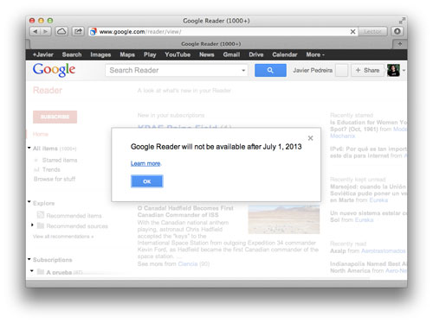The image size is (433, 323).
Task: Click the + Share button
Action: [367, 70]
